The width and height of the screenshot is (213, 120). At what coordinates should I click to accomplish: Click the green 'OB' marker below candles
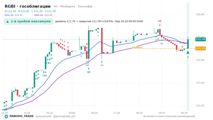pos(89,72)
